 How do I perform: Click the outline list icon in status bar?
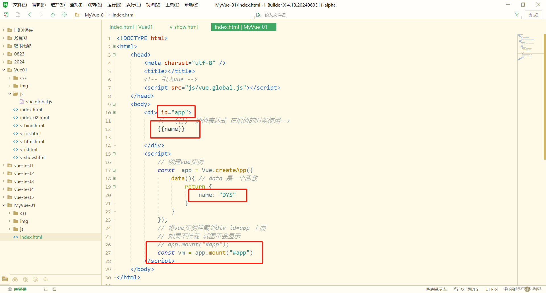click(x=45, y=289)
